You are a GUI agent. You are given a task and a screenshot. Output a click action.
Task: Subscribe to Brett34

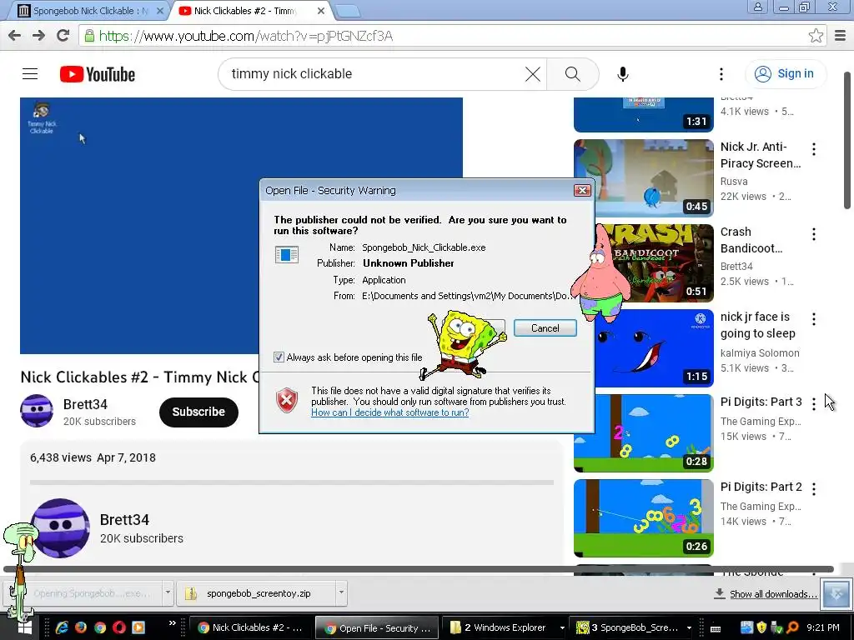pos(198,412)
